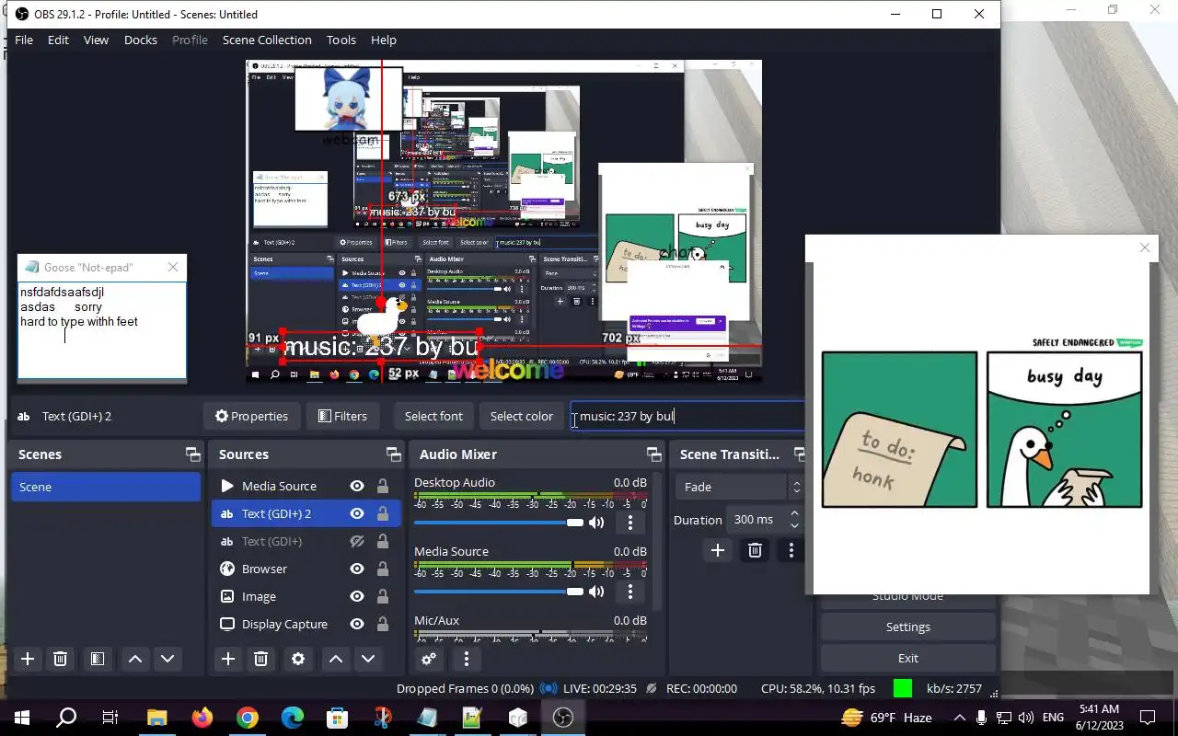Open source properties with the gear icon
The width and height of the screenshot is (1178, 736).
tap(297, 659)
